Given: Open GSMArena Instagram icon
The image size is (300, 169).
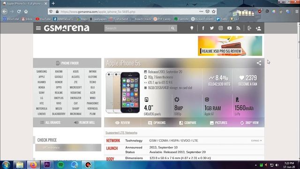Looking at the screenshot, I should 221,28.
